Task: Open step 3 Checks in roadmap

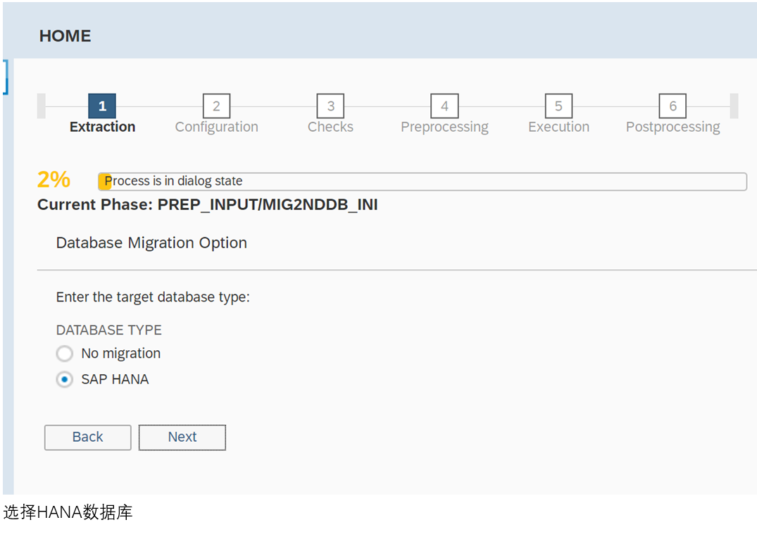Action: [330, 106]
